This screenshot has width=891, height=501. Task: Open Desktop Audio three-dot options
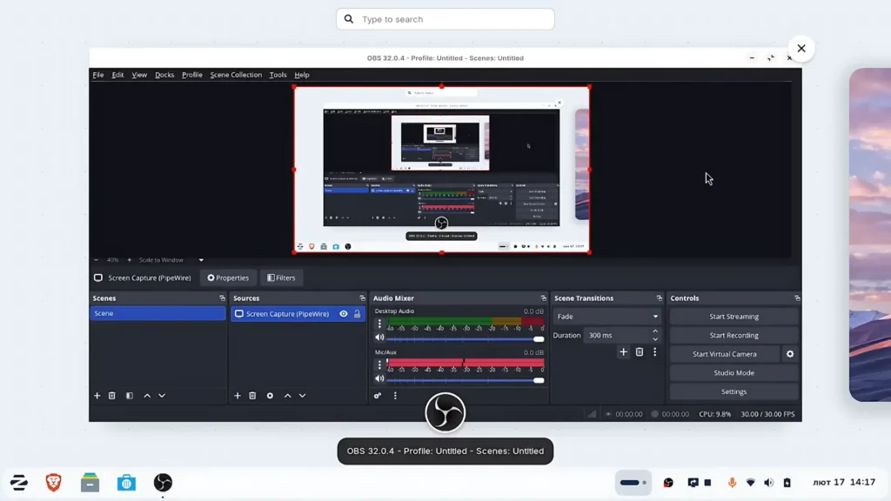[379, 324]
